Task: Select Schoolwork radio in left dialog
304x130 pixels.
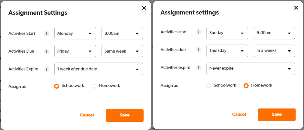Action: click(x=57, y=86)
